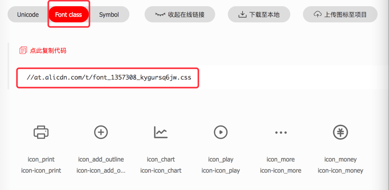The width and height of the screenshot is (389, 190).
Task: Select the three-dot more icon
Action: [x=281, y=133]
